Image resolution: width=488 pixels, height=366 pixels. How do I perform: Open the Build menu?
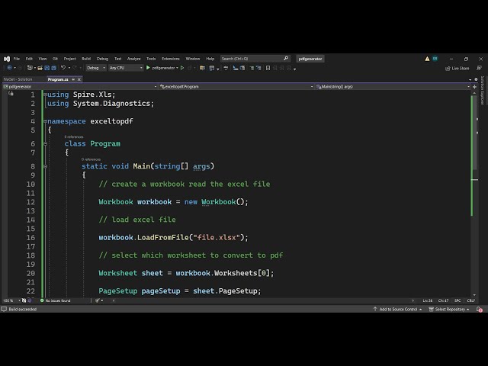86,59
